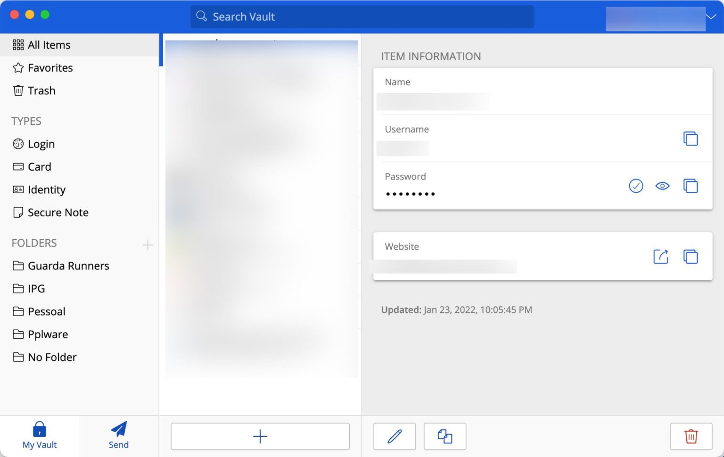Open the Pplware folder
Image resolution: width=724 pixels, height=457 pixels.
(x=48, y=335)
